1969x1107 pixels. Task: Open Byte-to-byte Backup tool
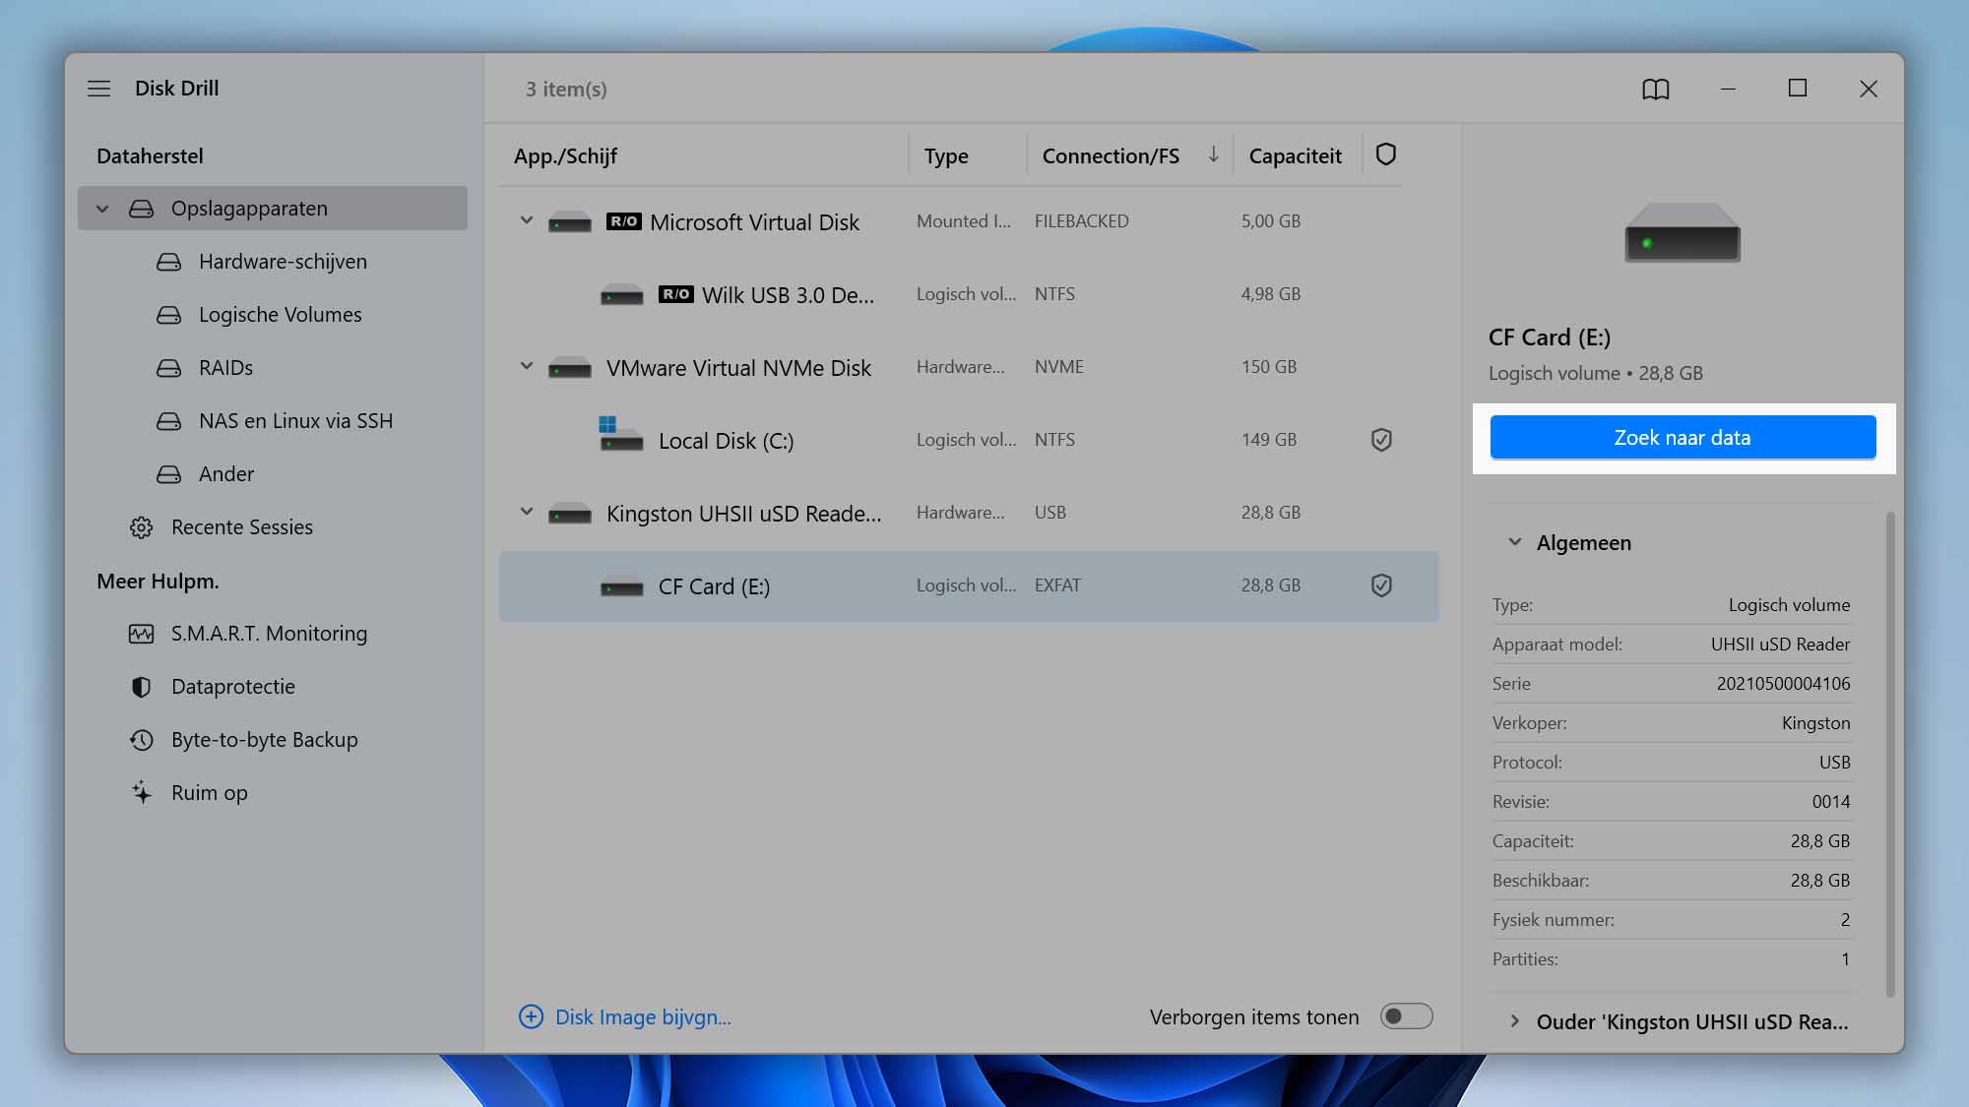click(x=265, y=740)
